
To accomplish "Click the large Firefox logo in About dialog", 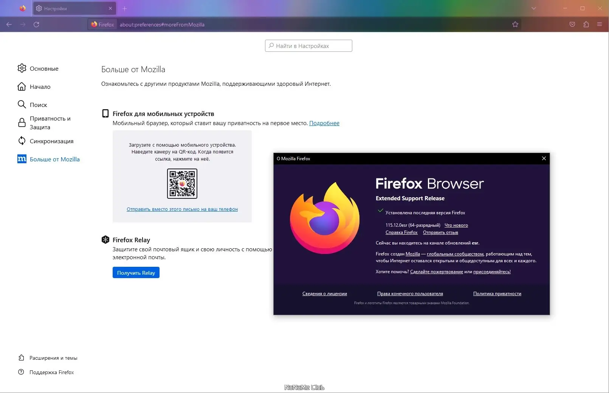I will tap(325, 218).
